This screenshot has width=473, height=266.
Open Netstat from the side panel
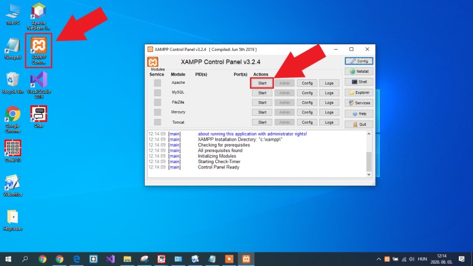[x=359, y=72]
